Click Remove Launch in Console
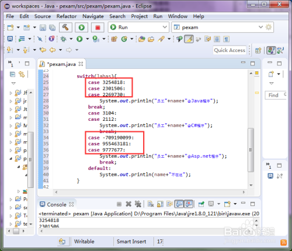The width and height of the screenshot is (292, 251). (x=128, y=204)
